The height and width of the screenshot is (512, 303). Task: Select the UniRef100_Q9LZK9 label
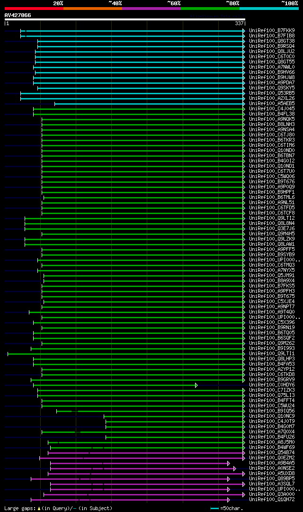tap(272, 239)
